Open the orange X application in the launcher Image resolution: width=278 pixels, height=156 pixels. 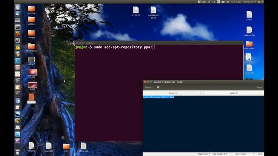(x=17, y=34)
